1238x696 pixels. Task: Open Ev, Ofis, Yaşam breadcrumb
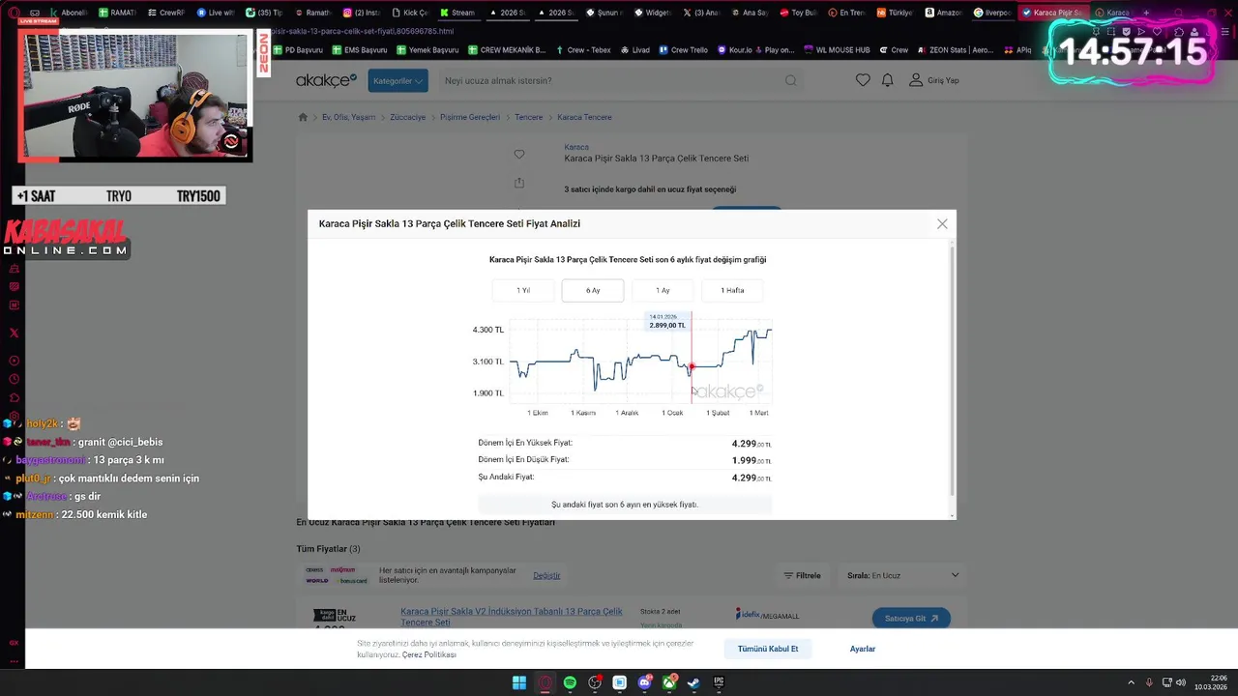pyautogui.click(x=348, y=117)
